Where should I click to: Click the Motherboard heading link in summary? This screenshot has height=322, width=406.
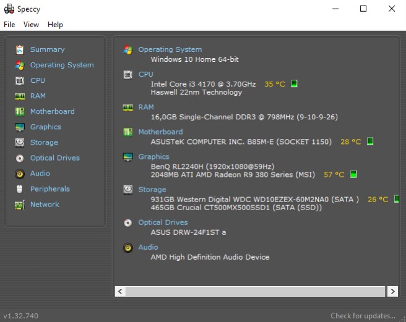click(x=160, y=132)
